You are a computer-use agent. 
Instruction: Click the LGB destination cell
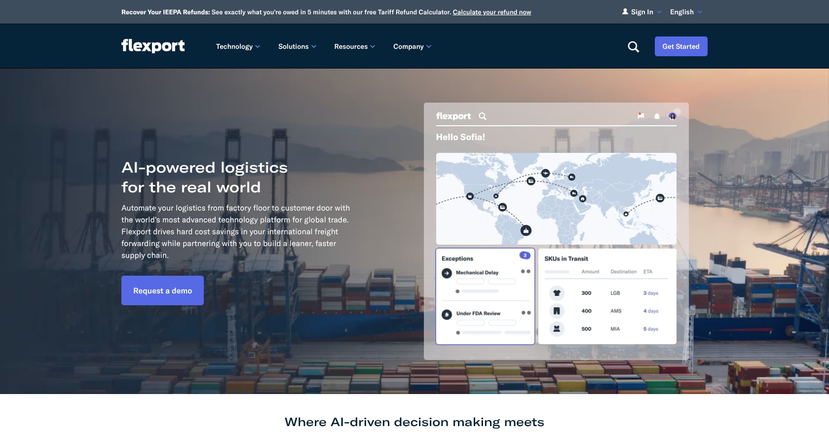point(615,293)
